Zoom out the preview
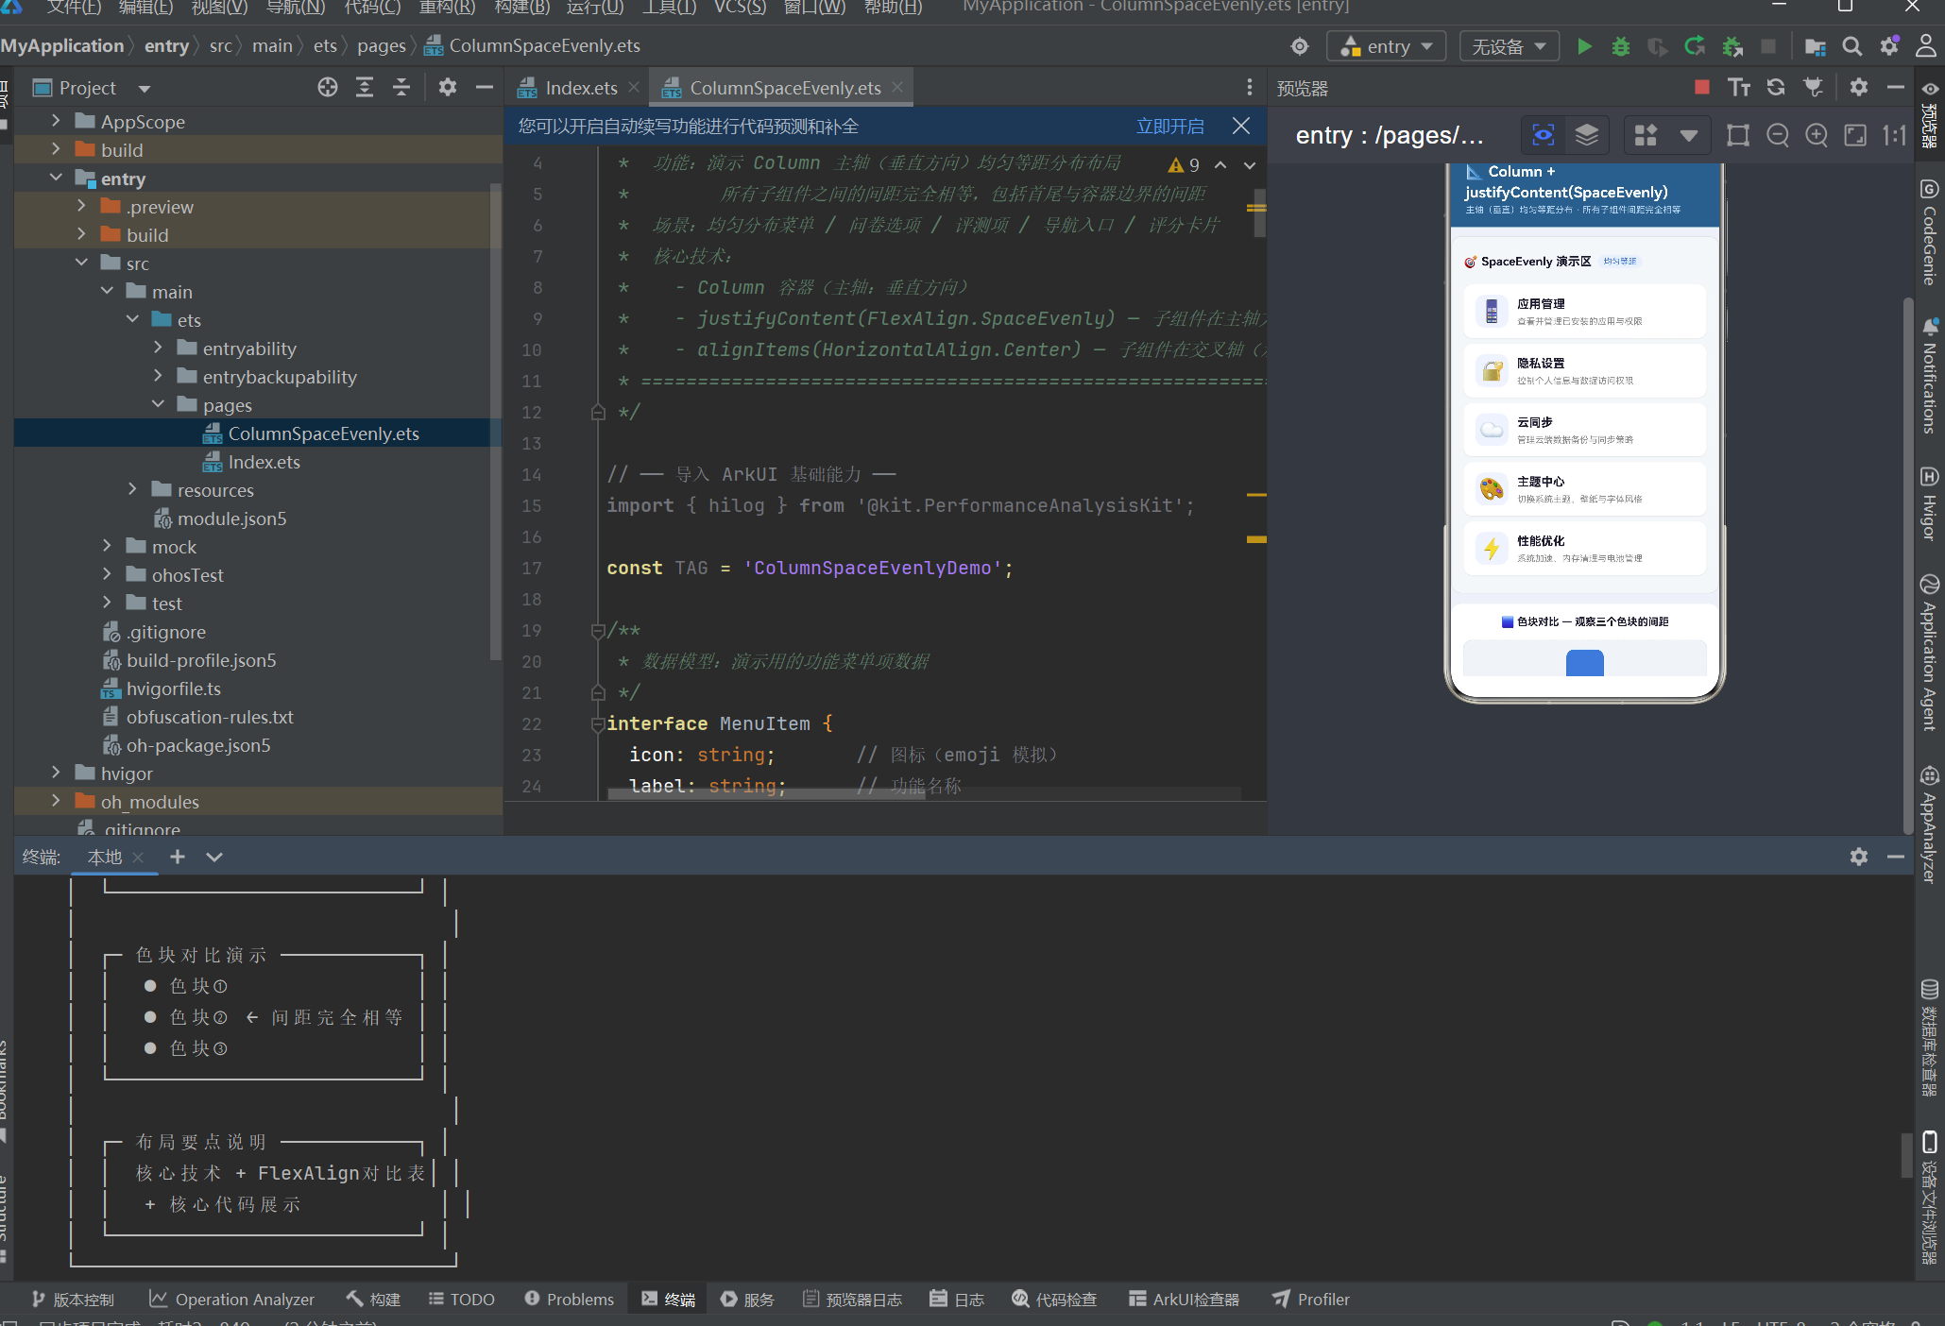The width and height of the screenshot is (1945, 1326). 1778,135
